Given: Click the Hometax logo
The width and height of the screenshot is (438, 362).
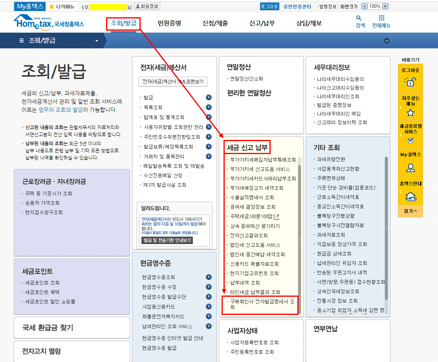Looking at the screenshot, I should click(49, 23).
